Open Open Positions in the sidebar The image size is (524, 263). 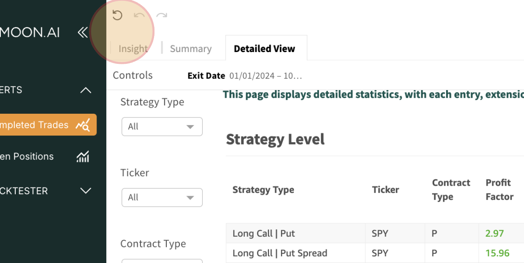pyautogui.click(x=27, y=156)
